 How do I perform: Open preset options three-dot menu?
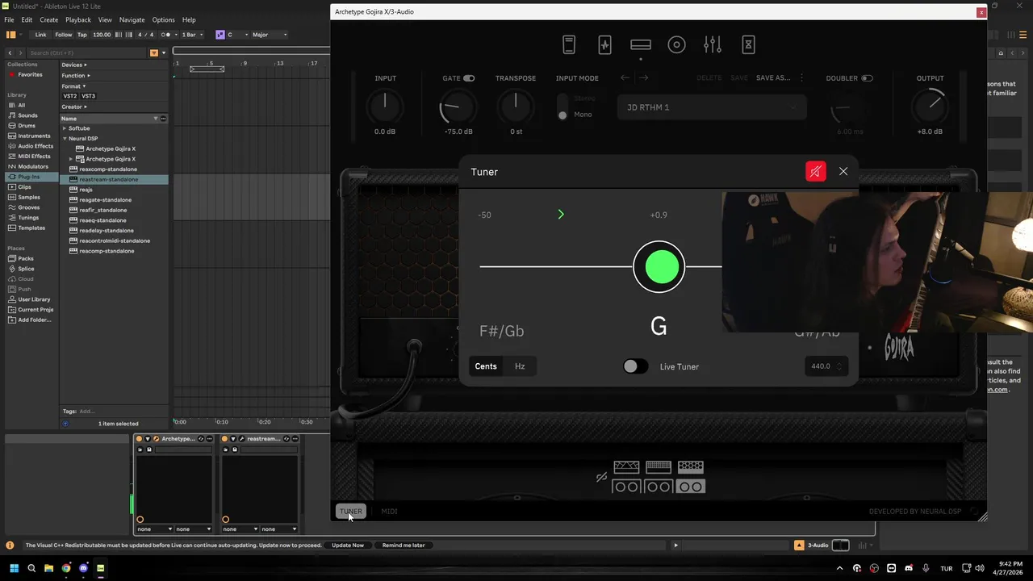(x=801, y=78)
